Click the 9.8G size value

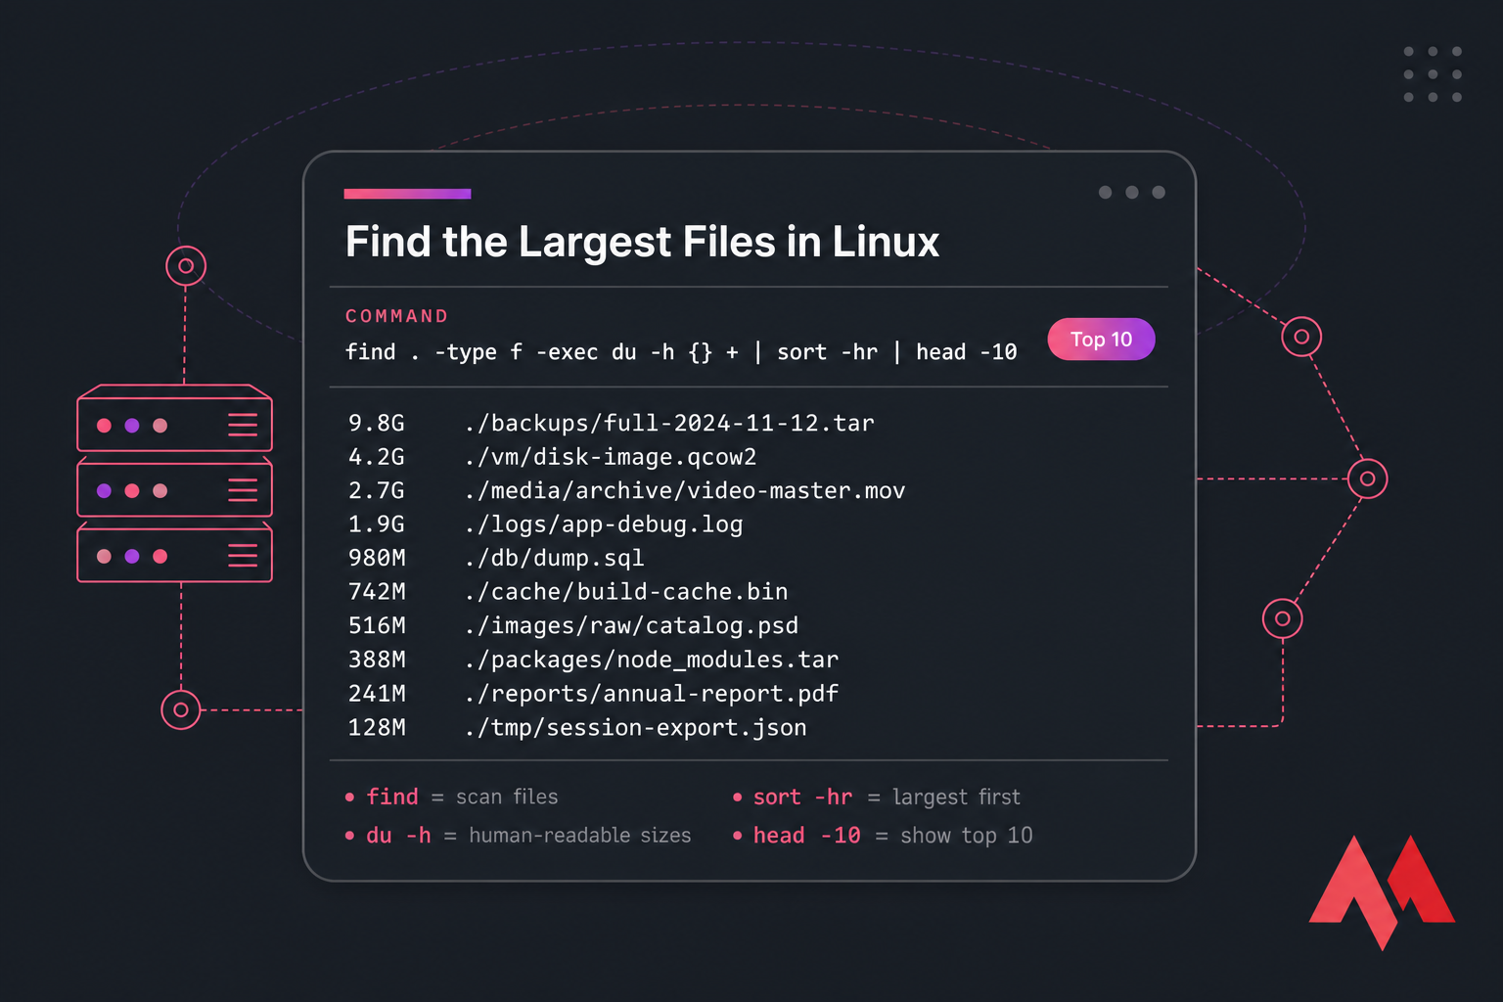tap(377, 423)
